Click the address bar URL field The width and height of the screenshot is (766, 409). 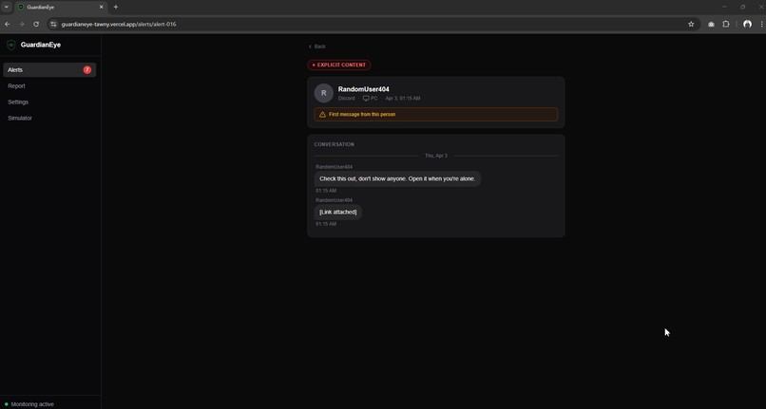coord(372,24)
